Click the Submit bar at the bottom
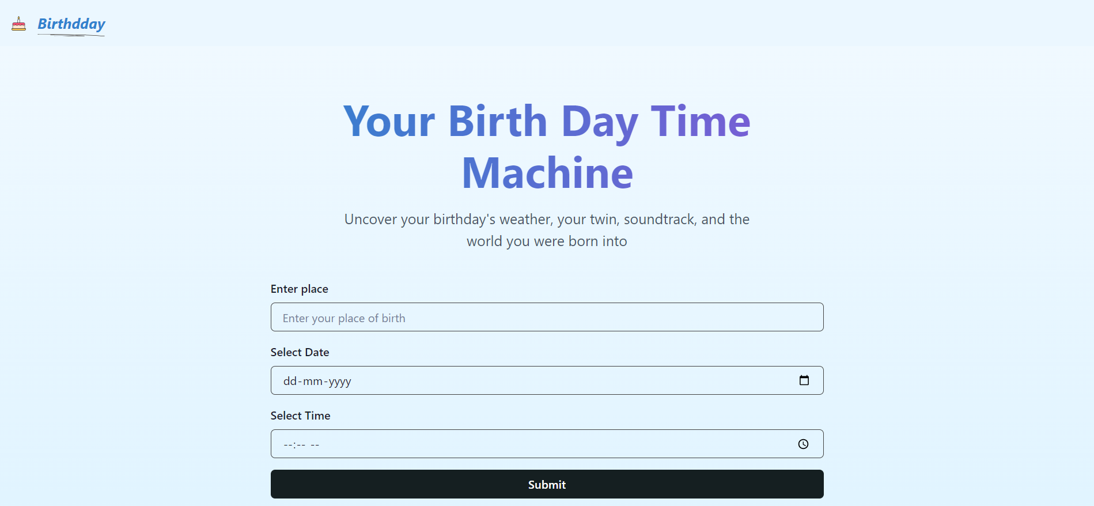This screenshot has height=506, width=1094. [x=547, y=484]
